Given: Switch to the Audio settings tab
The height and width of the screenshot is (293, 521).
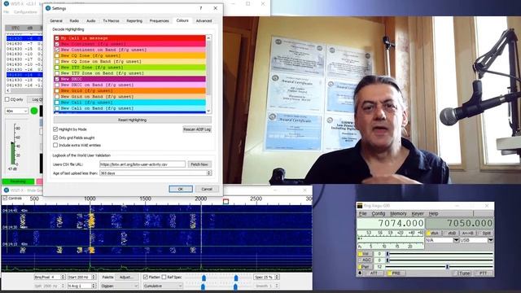Looking at the screenshot, I should click(91, 21).
